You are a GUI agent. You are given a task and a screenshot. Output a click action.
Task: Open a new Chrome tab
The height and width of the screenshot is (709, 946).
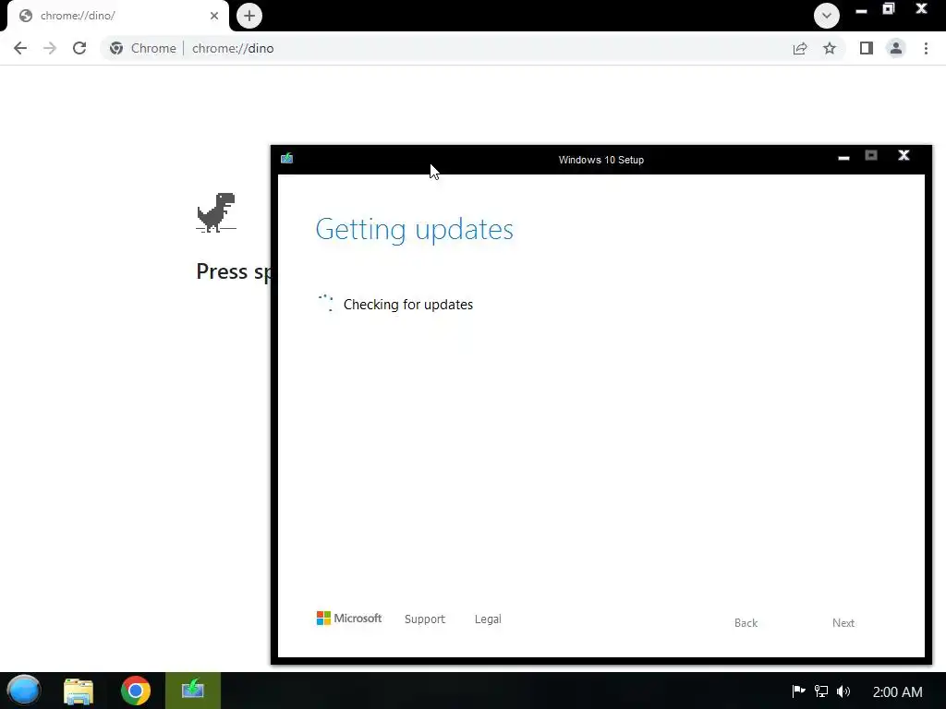coord(249,16)
